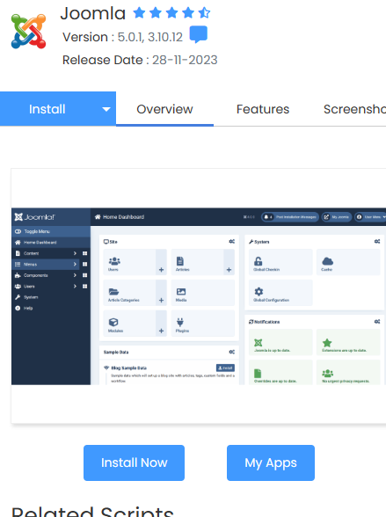Viewport: 386px width, 517px height.
Task: Switch to the Overview tab
Action: (x=164, y=109)
